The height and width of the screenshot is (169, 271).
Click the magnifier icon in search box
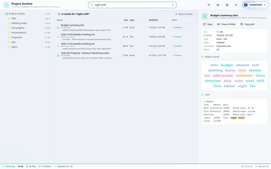pyautogui.click(x=91, y=5)
